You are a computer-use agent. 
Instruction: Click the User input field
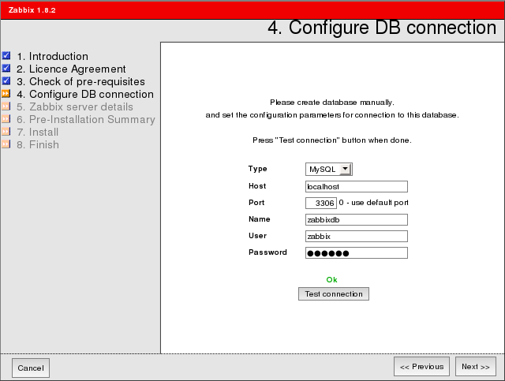point(356,237)
